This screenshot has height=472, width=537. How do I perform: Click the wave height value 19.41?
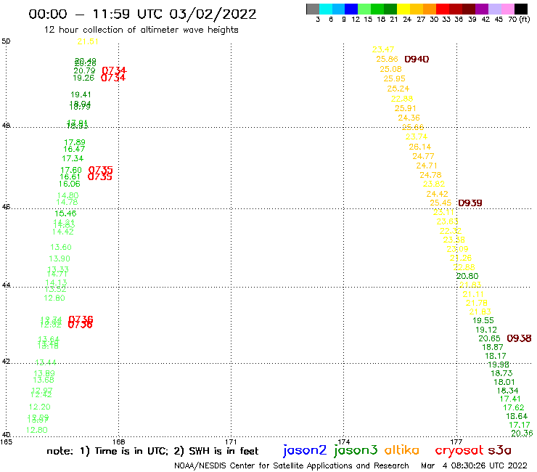pyautogui.click(x=81, y=94)
